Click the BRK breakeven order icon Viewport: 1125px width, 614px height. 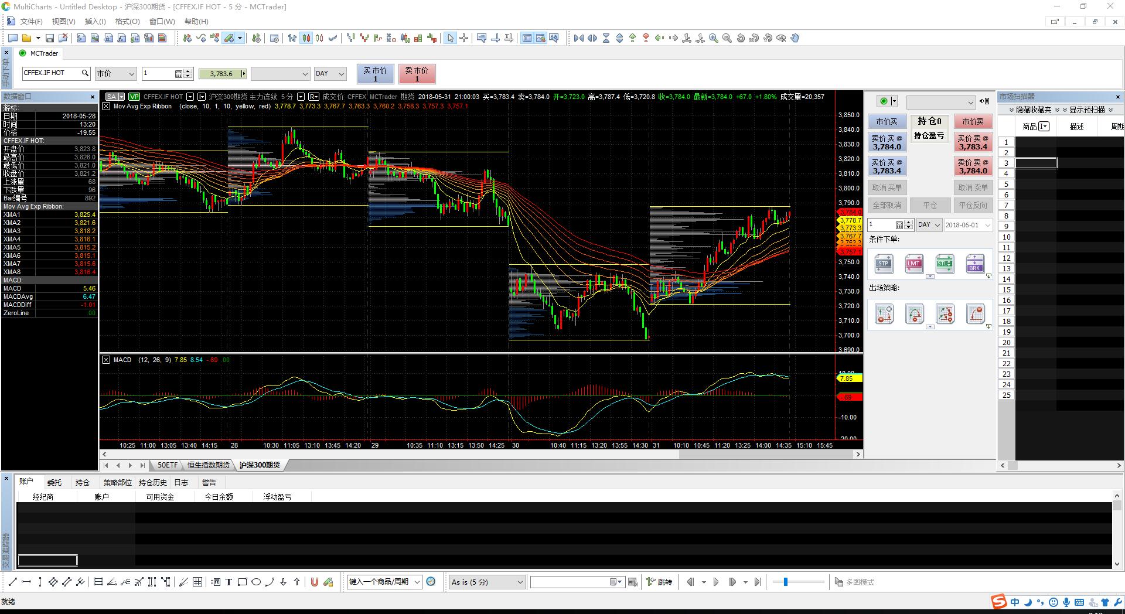tap(975, 264)
